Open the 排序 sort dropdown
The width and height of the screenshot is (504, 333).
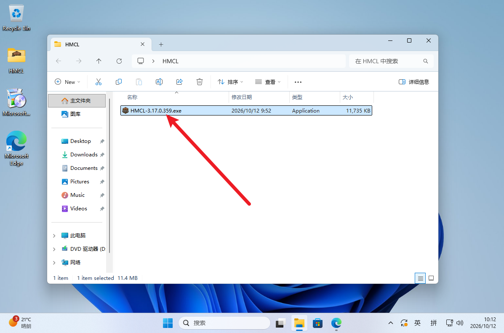coord(230,82)
